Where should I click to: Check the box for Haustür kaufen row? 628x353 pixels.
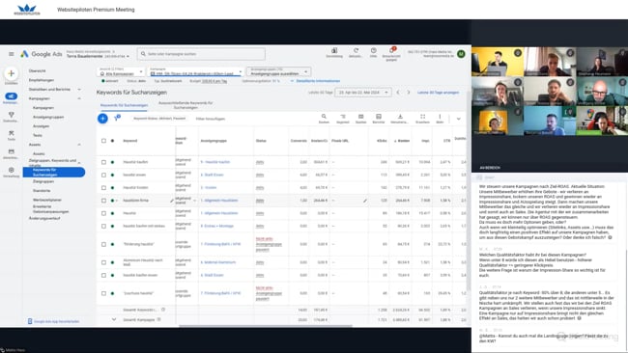click(103, 162)
